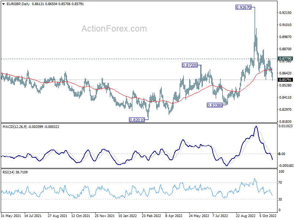Click the 24 May 2022 date label
The width and height of the screenshot is (294, 220).
[x=199, y=216]
